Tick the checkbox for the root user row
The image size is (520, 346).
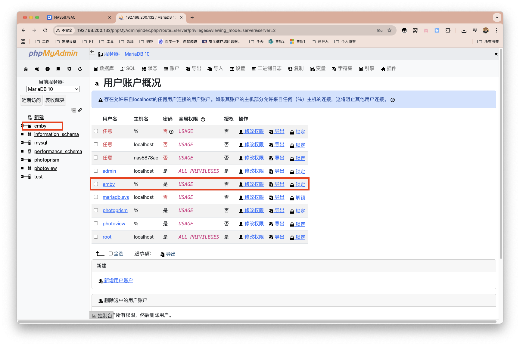click(x=96, y=237)
